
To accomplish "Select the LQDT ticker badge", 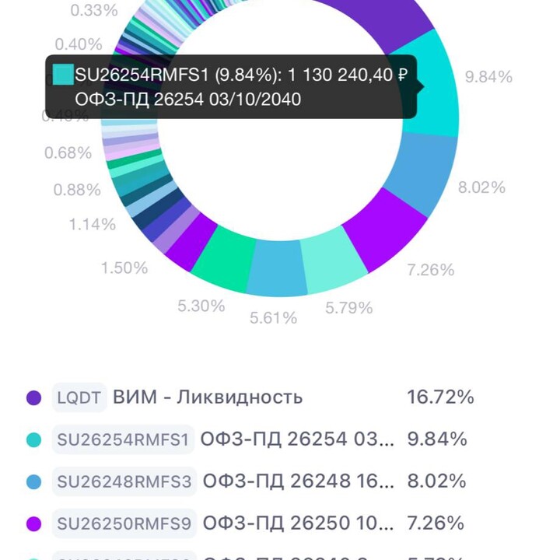I will click(x=79, y=397).
